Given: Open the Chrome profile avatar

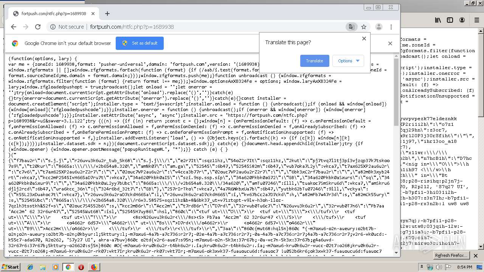Looking at the screenshot, I should (379, 27).
